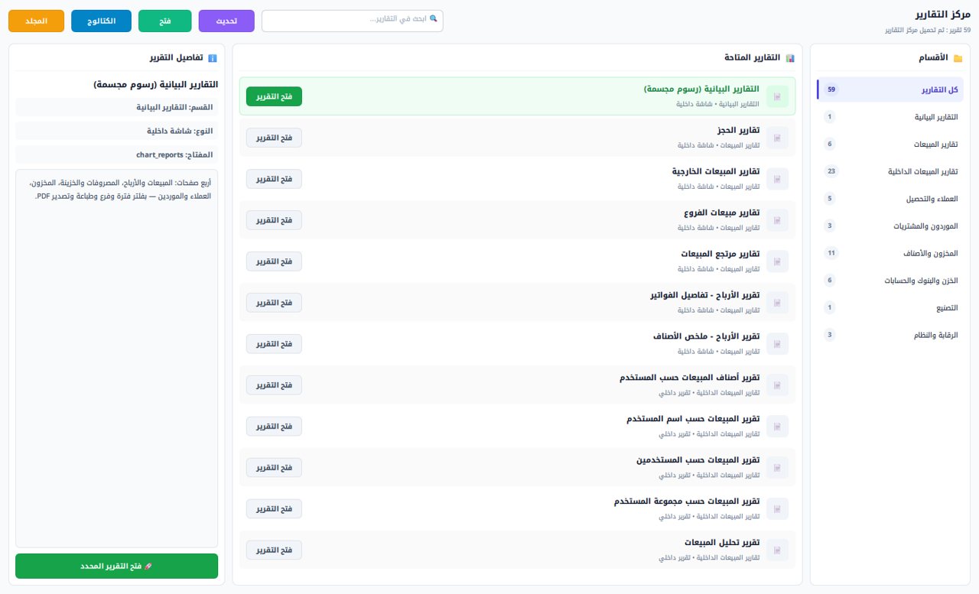Click the document icon beside تقارير المبيعات الخارجية
Image resolution: width=979 pixels, height=594 pixels.
(x=777, y=179)
